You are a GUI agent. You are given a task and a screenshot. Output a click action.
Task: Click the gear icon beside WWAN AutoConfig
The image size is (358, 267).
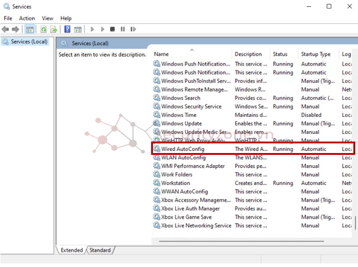coord(157,191)
